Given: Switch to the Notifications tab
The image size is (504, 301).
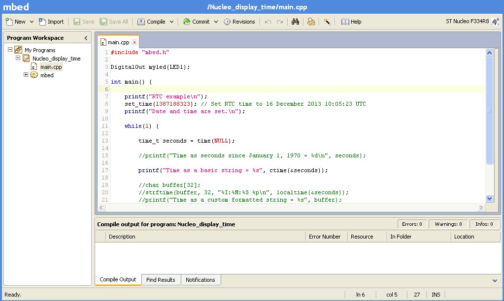Looking at the screenshot, I should click(200, 279).
